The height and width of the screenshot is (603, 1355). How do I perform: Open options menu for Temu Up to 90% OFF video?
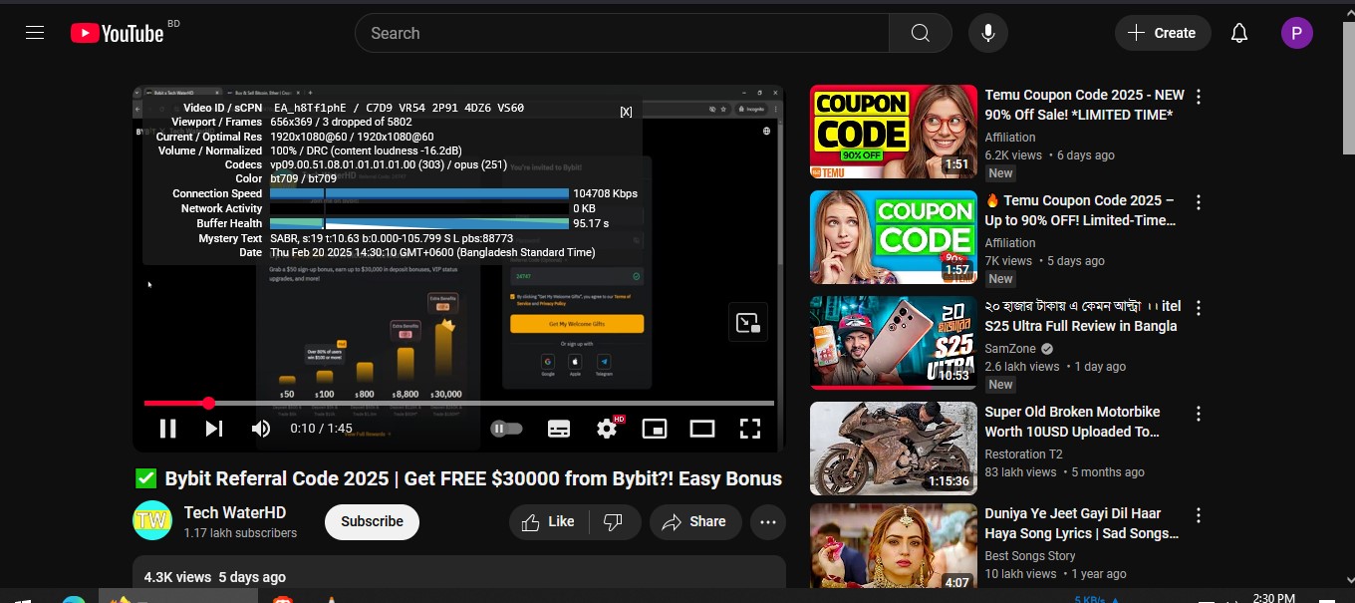coord(1199,202)
